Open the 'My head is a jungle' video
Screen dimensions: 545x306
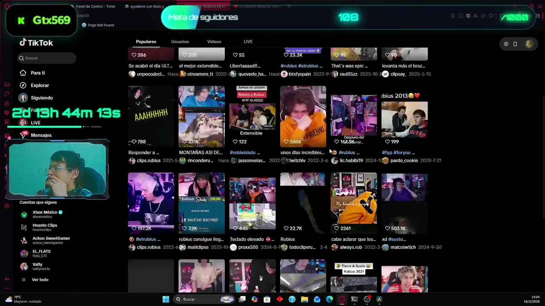pos(353,203)
